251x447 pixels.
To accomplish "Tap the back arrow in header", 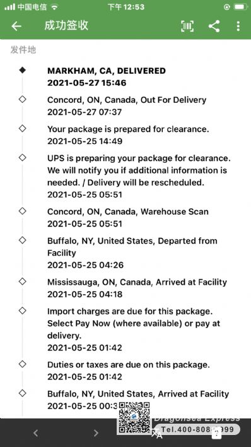I will point(16,27).
